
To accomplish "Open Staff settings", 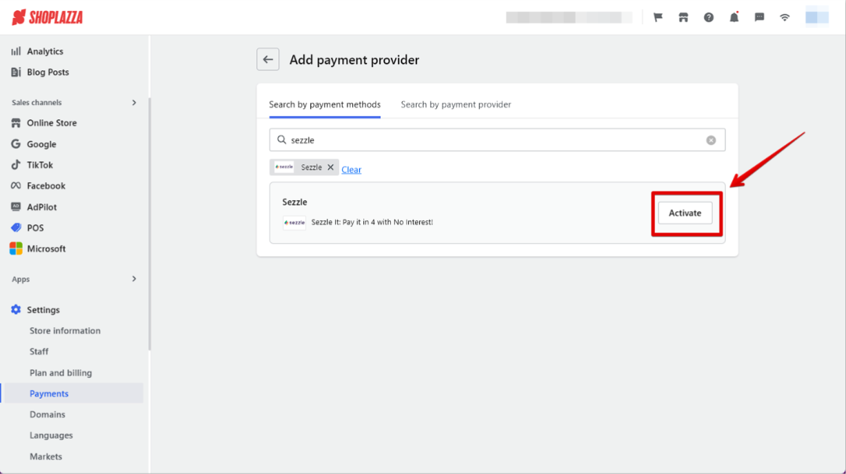I will [x=39, y=351].
